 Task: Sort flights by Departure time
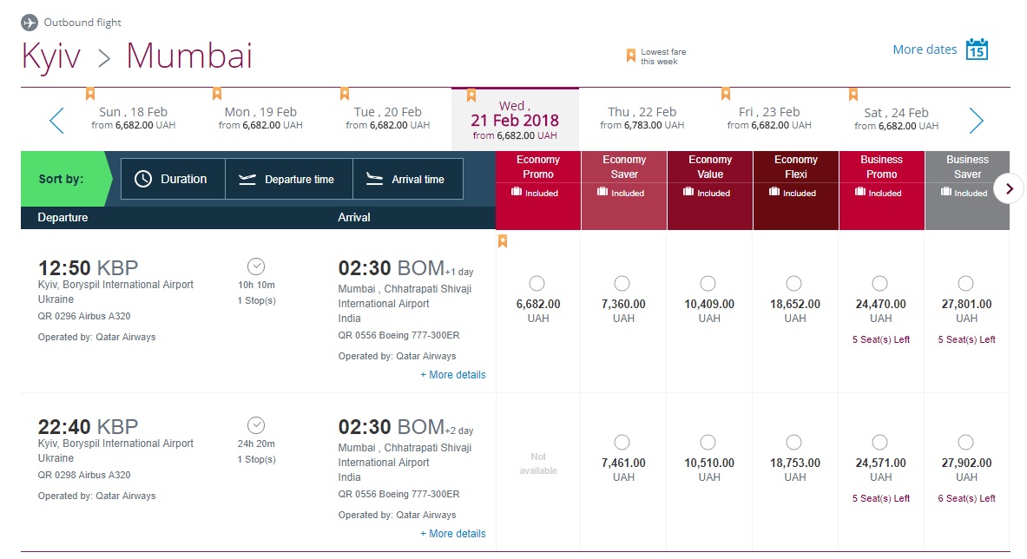288,179
